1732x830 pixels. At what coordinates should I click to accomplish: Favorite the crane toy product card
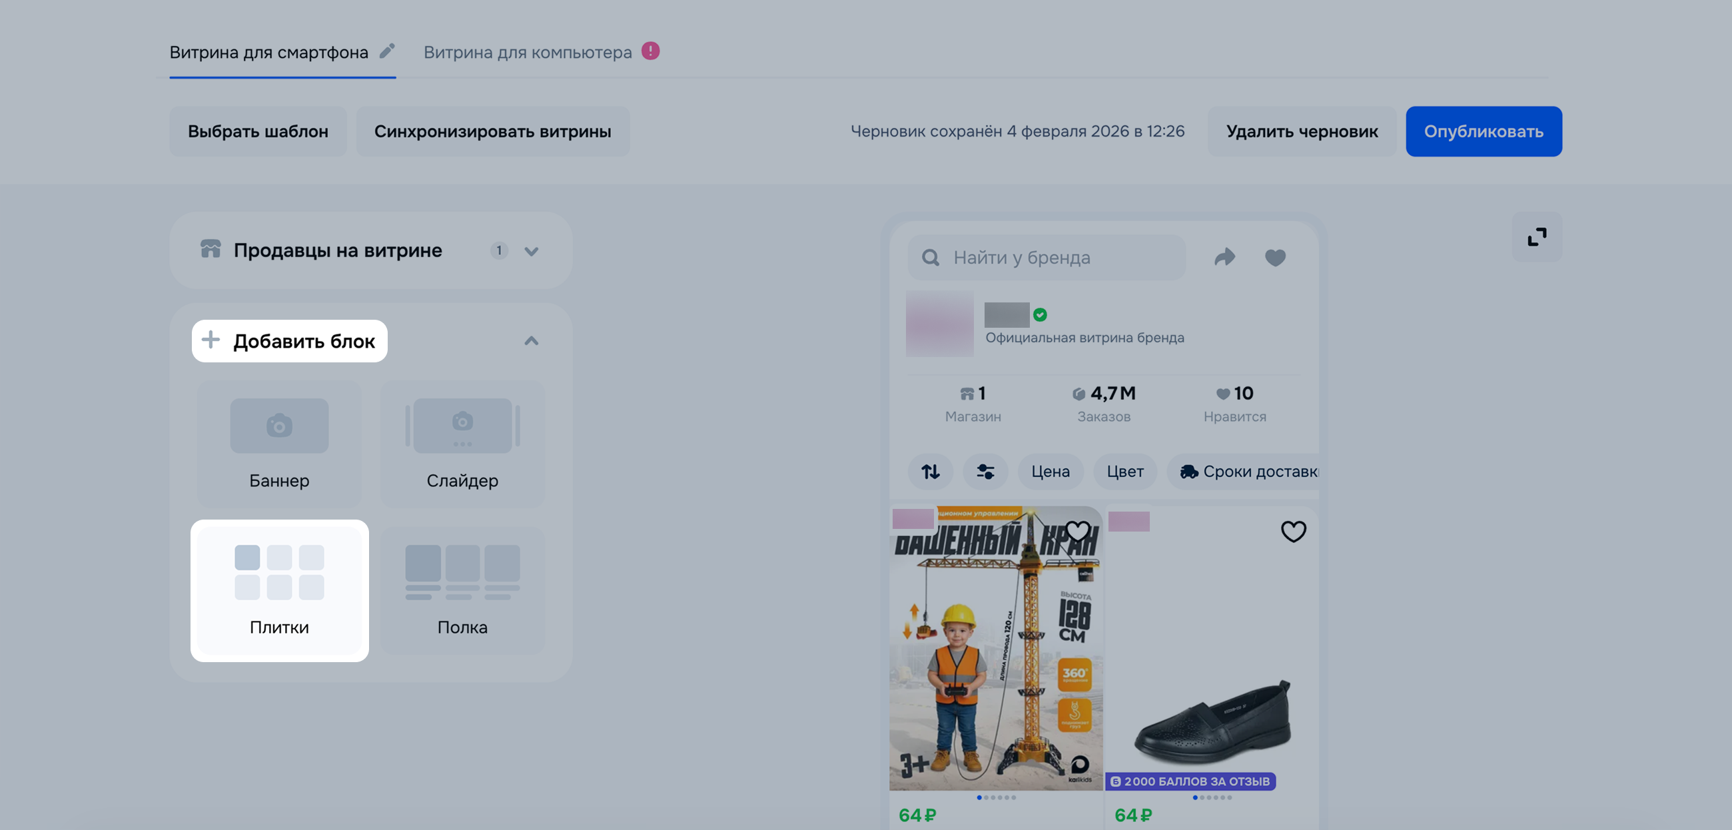pos(1078,532)
